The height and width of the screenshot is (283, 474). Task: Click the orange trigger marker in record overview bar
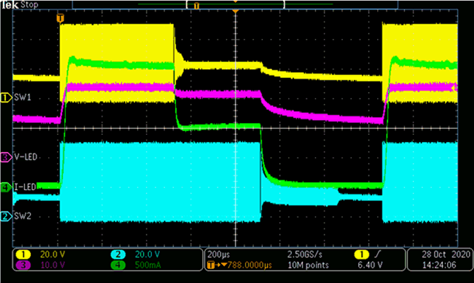(197, 6)
